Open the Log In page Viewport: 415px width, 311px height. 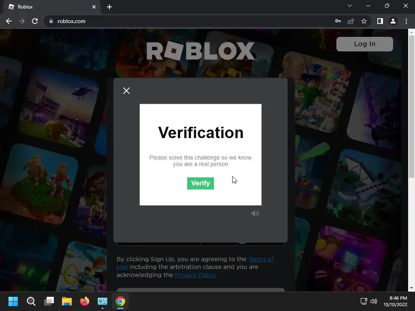tap(364, 44)
